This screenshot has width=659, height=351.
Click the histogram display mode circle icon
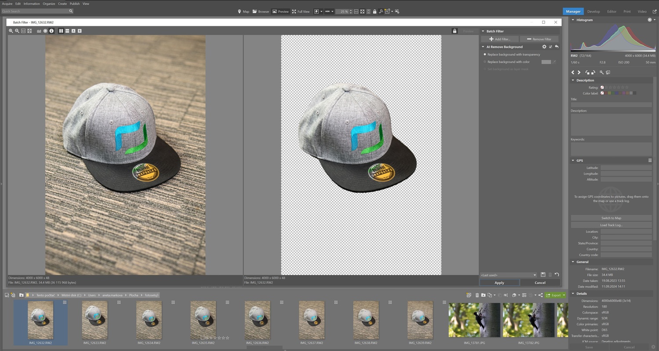(649, 20)
